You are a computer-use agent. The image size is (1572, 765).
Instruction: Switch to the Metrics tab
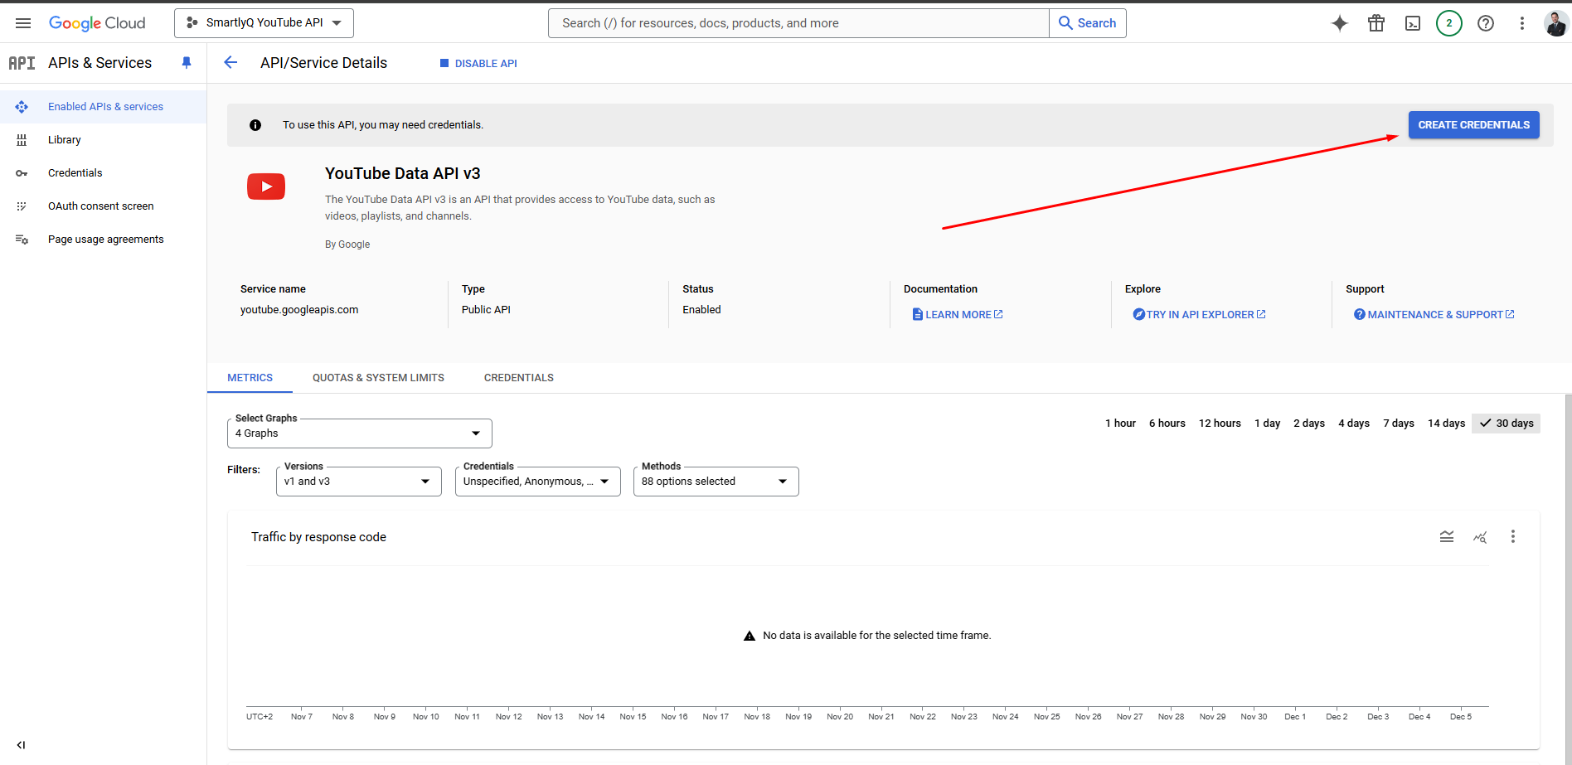250,378
